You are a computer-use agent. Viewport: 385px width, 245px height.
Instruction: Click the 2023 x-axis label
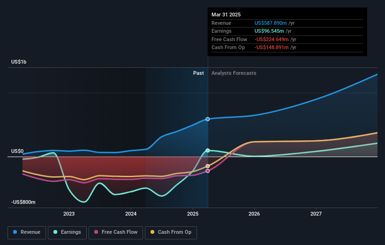click(x=69, y=214)
